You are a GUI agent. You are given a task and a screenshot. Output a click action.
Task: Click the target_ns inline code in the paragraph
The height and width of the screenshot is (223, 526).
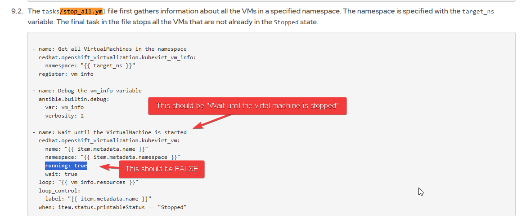pos(477,11)
